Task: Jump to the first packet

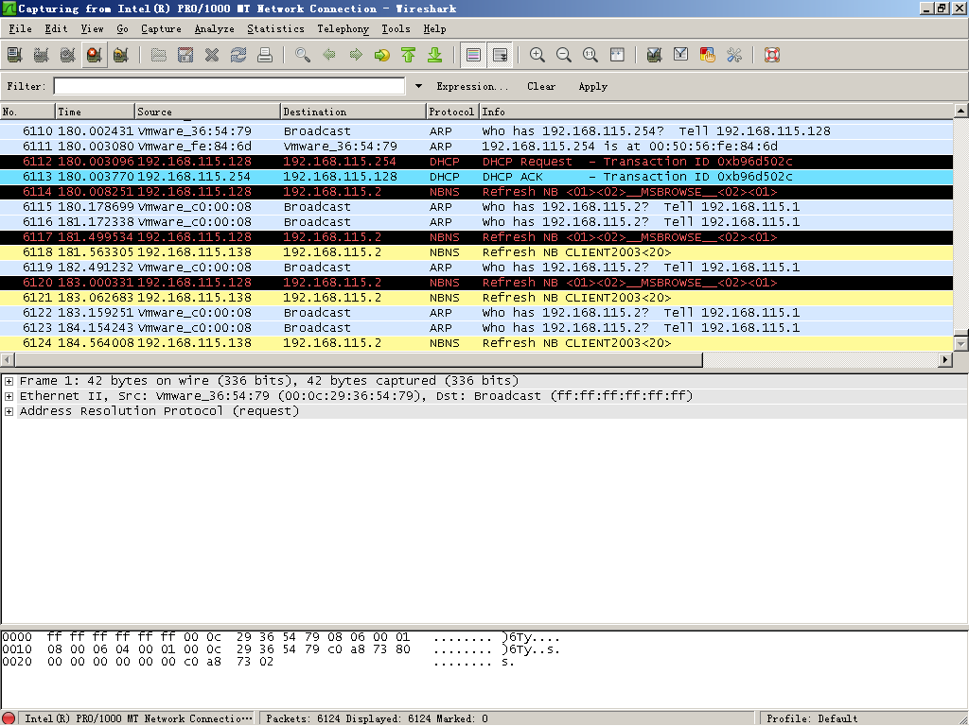Action: (x=409, y=55)
